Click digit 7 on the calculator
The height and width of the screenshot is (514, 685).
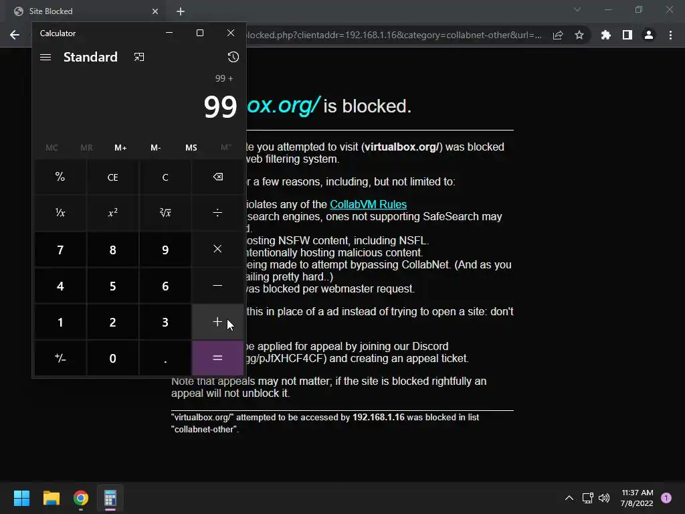coord(60,249)
